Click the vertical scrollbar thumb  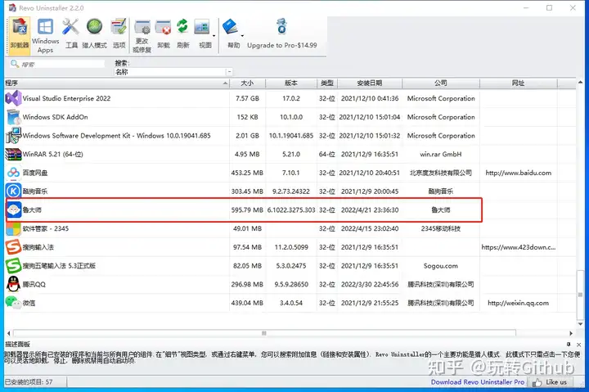(580, 295)
